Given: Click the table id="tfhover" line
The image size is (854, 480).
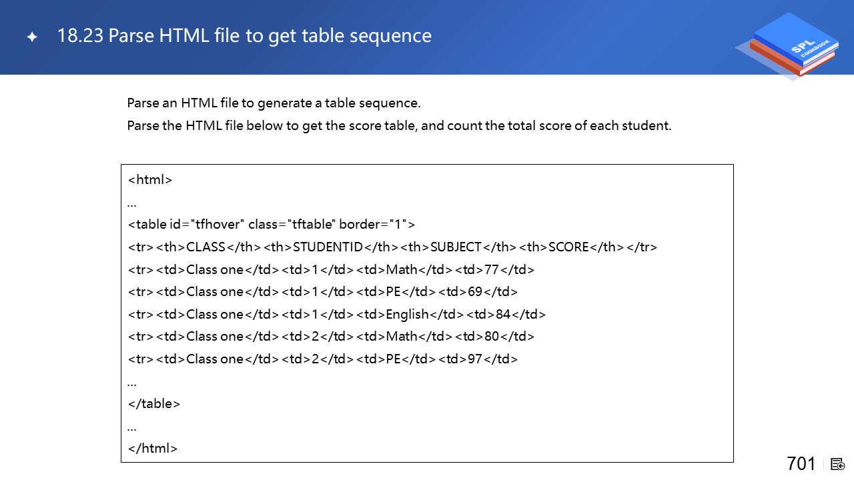Looking at the screenshot, I should 272,225.
